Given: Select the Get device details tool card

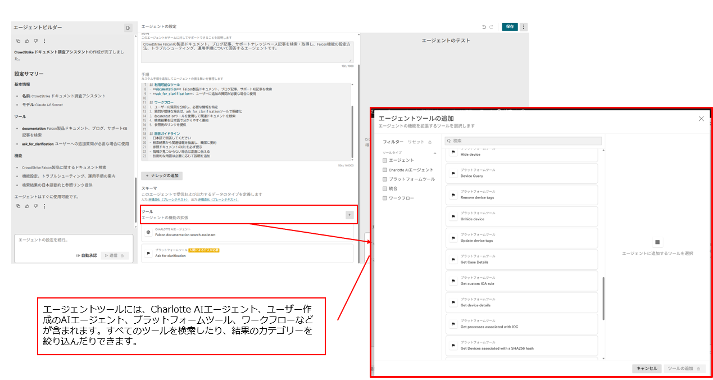Looking at the screenshot, I should click(x=522, y=303).
